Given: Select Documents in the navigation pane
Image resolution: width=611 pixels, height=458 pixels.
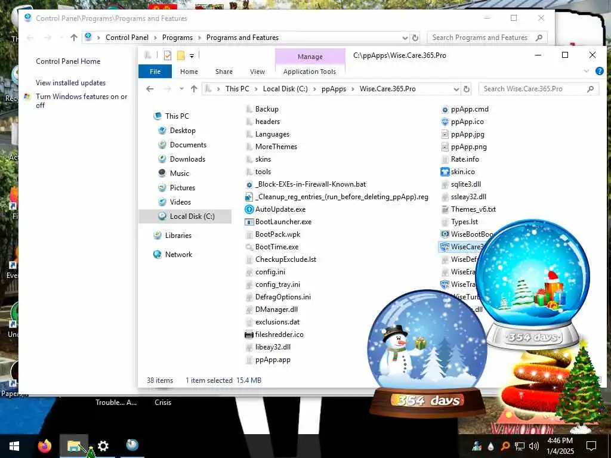Looking at the screenshot, I should (x=188, y=144).
